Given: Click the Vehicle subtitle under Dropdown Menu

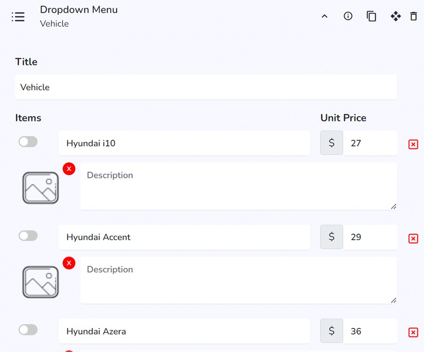Looking at the screenshot, I should pos(54,24).
